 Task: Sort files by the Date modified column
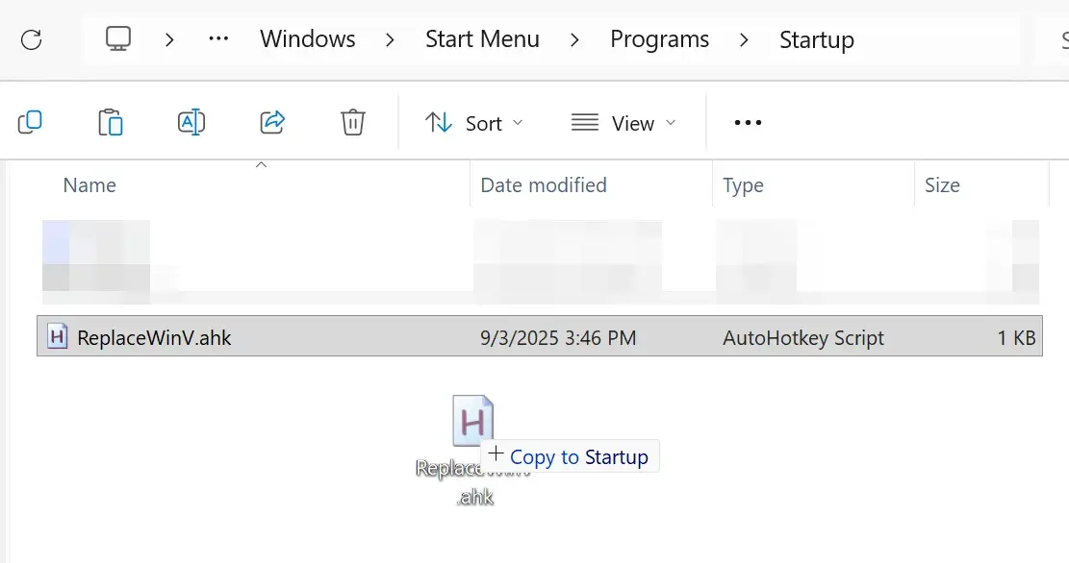pyautogui.click(x=543, y=184)
